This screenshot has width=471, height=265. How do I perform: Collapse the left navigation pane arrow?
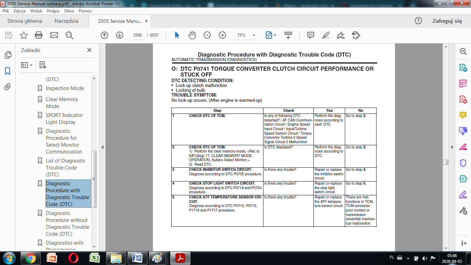tap(102, 147)
